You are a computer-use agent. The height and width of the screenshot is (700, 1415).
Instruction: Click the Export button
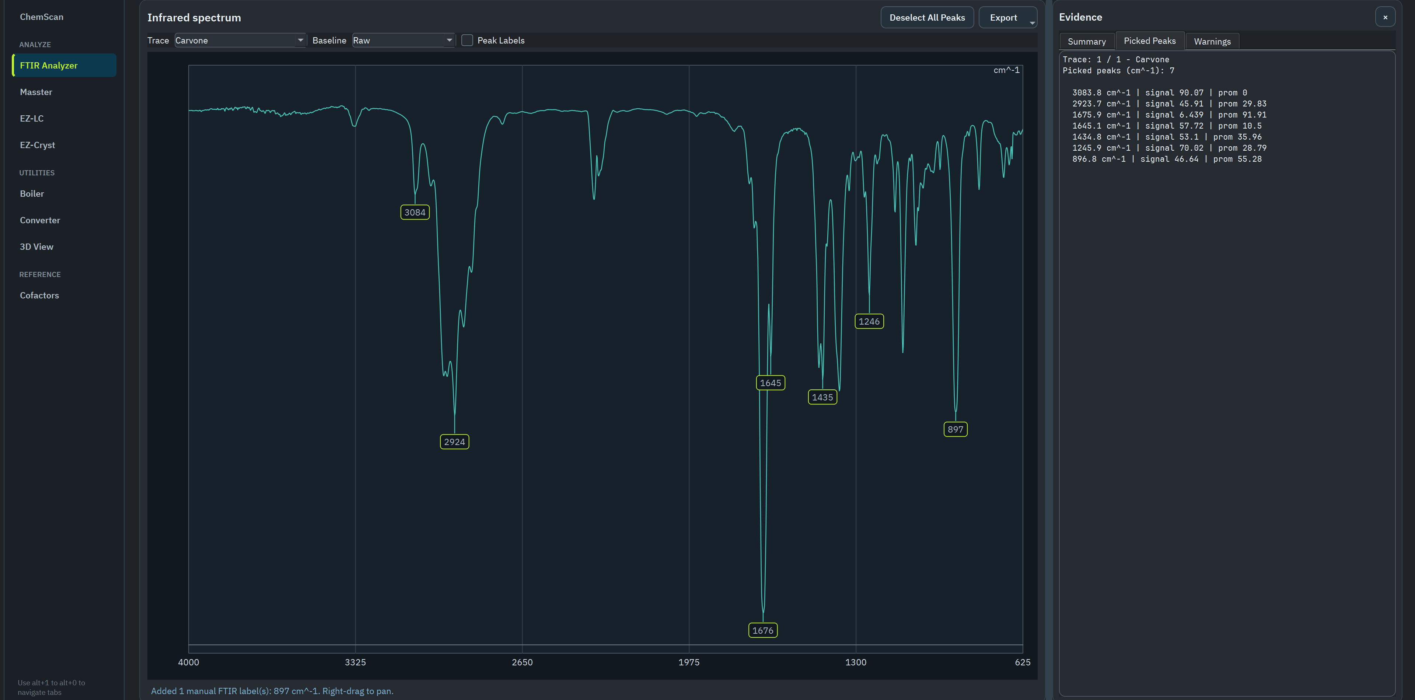pos(1003,18)
